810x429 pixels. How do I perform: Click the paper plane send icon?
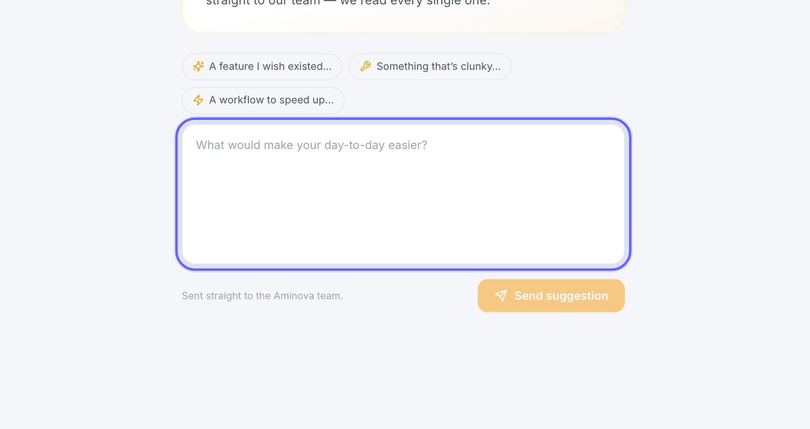coord(500,296)
